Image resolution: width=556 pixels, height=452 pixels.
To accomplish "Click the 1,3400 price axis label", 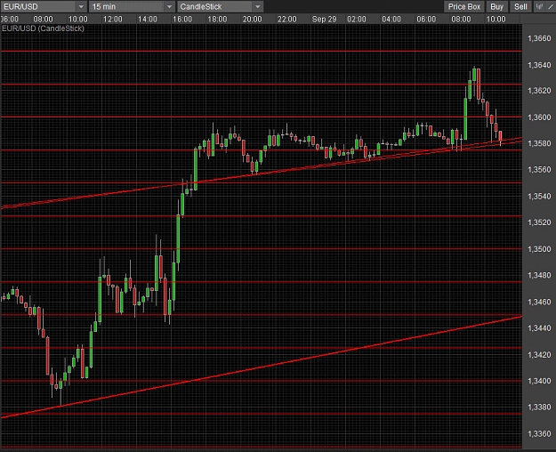I will click(x=539, y=381).
